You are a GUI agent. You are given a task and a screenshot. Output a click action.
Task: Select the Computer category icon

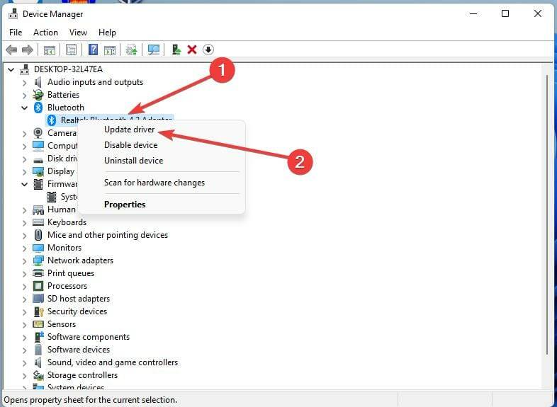pos(38,146)
